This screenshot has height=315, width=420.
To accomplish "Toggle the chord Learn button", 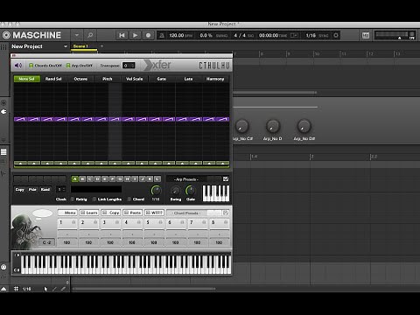I will [x=89, y=213].
